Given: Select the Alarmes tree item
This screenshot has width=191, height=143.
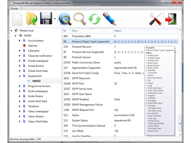Looking at the screenshot, I should [x=32, y=46].
